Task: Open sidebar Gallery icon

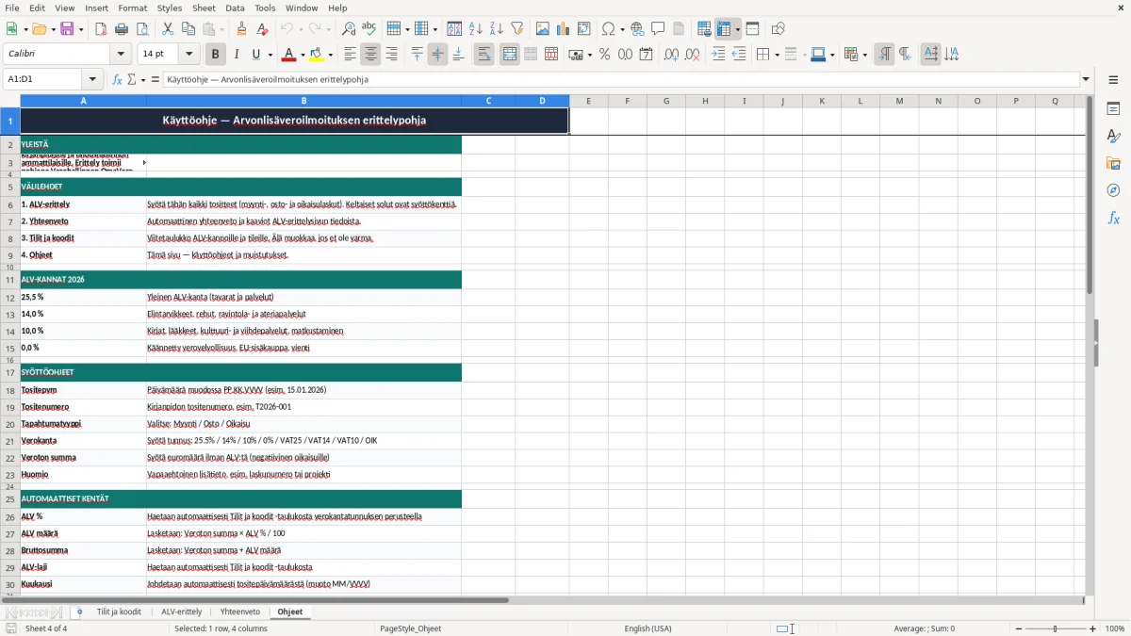Action: (1113, 163)
